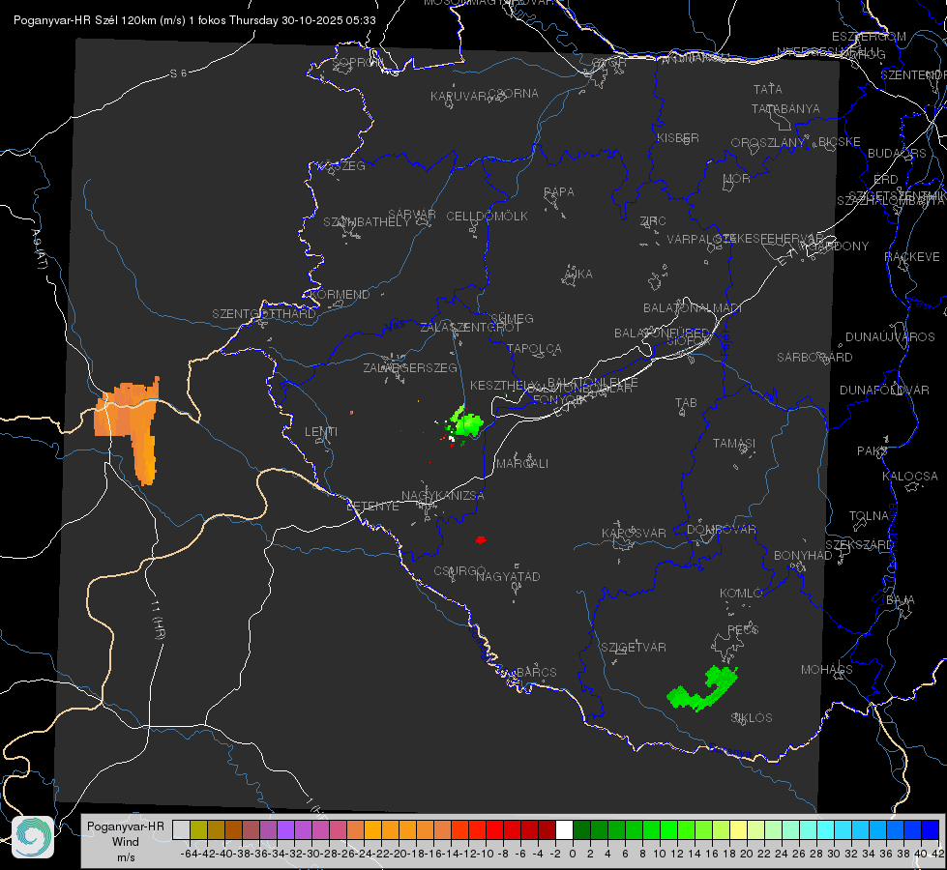This screenshot has height=870, width=947.
Task: Select the white swatch between -2 and 0
Action: [x=564, y=830]
